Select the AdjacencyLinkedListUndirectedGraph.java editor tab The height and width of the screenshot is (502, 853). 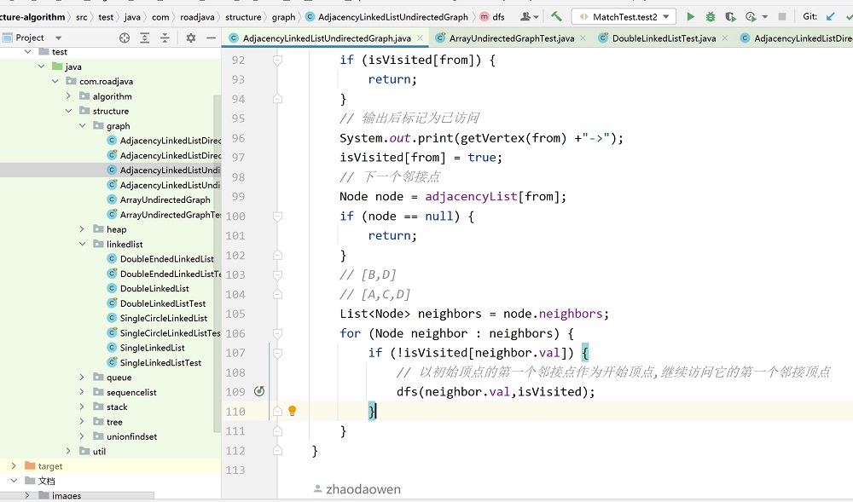[327, 38]
